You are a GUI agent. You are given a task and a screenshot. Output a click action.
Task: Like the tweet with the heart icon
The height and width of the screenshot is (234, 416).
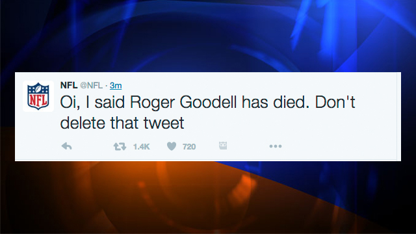click(172, 146)
